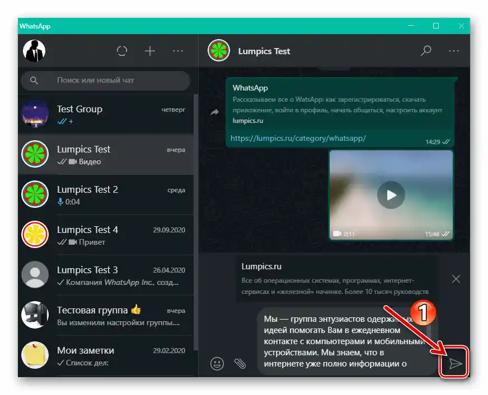Start a new chat with plus icon
The image size is (488, 395).
(150, 51)
